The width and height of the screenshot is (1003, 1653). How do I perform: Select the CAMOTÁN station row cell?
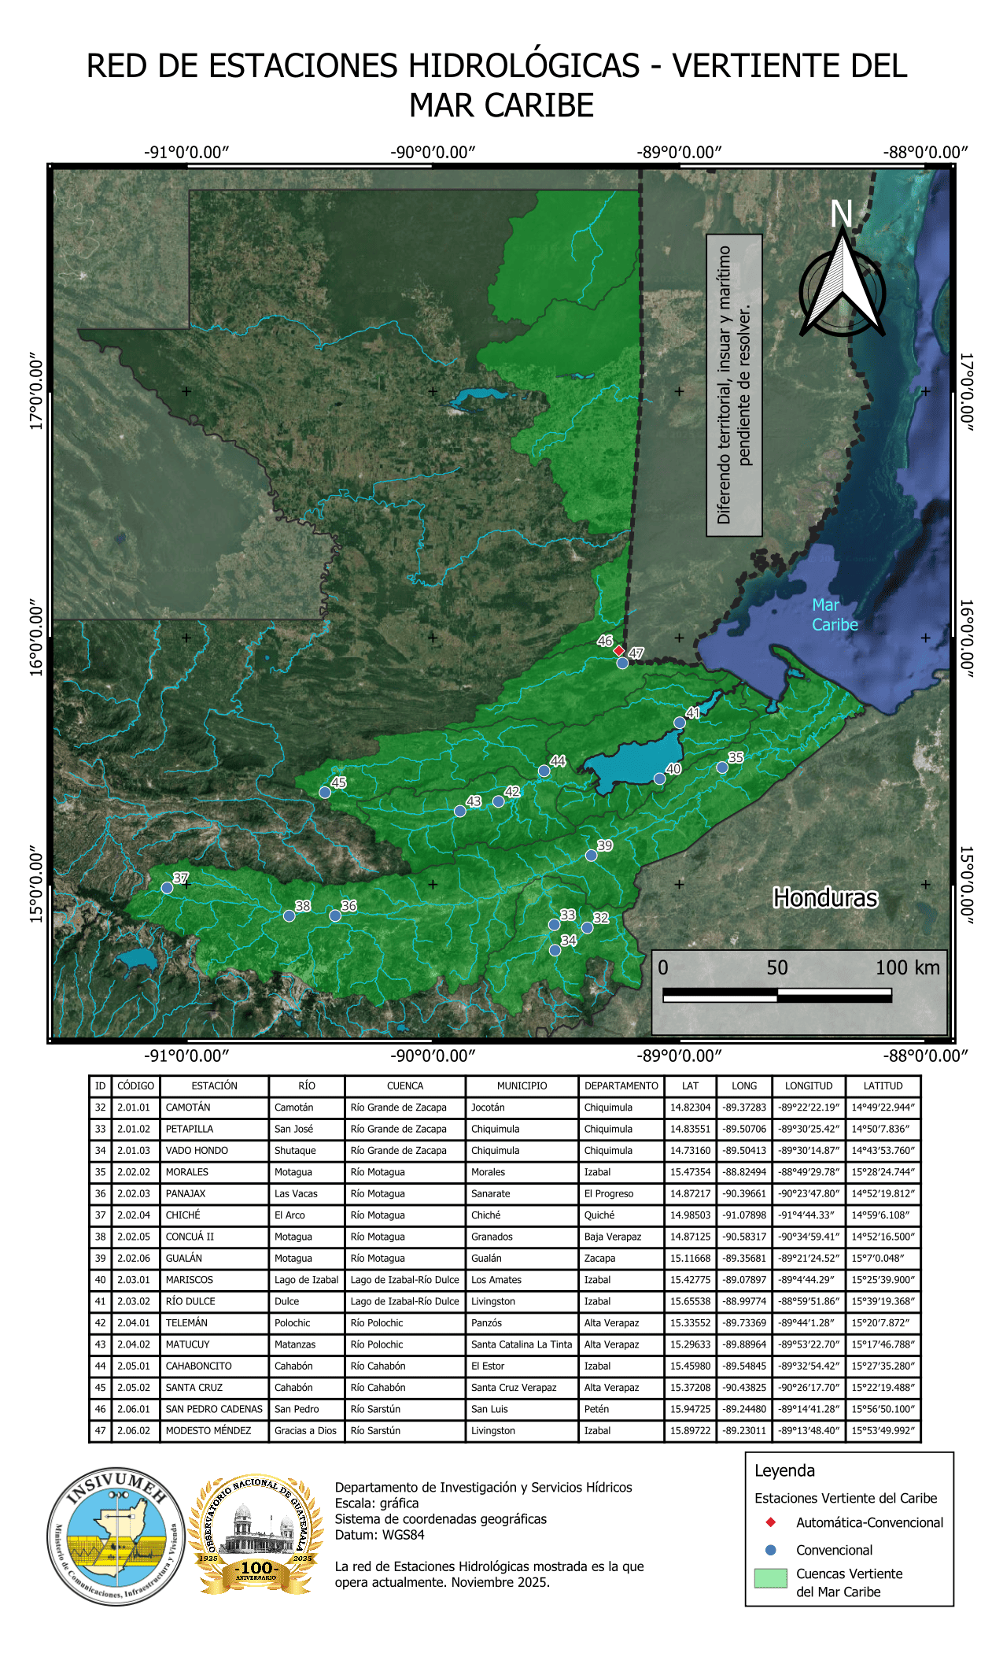(214, 1108)
